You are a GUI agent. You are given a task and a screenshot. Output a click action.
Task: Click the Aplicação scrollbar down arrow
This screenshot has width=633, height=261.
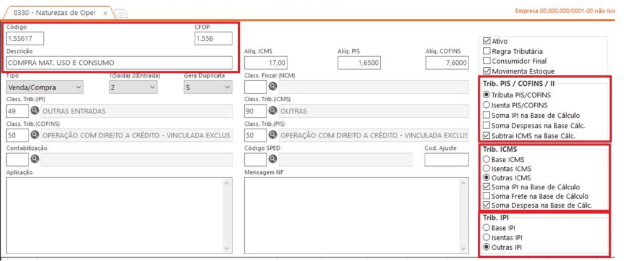[226, 249]
